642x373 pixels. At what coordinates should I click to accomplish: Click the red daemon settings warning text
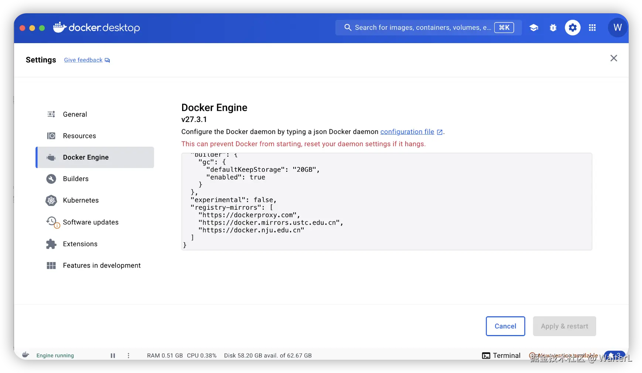[x=303, y=144]
